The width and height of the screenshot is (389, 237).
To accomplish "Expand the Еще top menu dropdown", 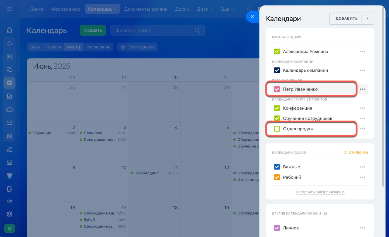I will 232,9.
